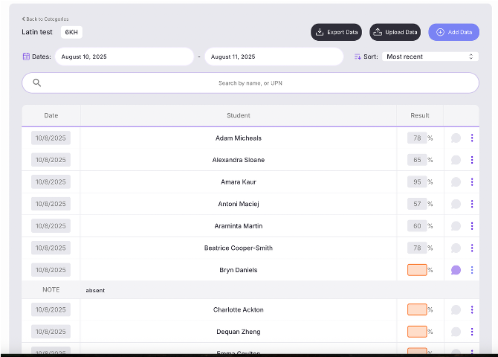Click the Result column header
Image resolution: width=498 pixels, height=357 pixels.
tap(419, 115)
